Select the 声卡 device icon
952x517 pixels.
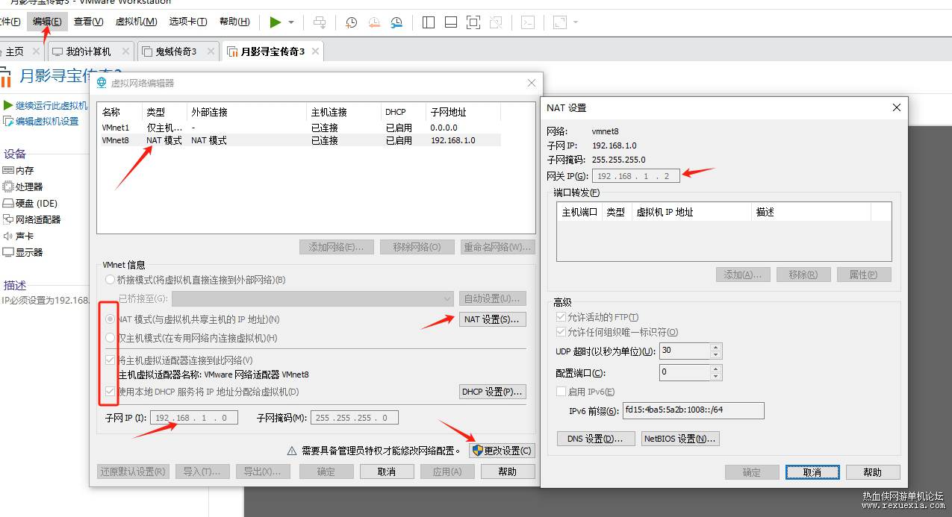click(x=8, y=236)
